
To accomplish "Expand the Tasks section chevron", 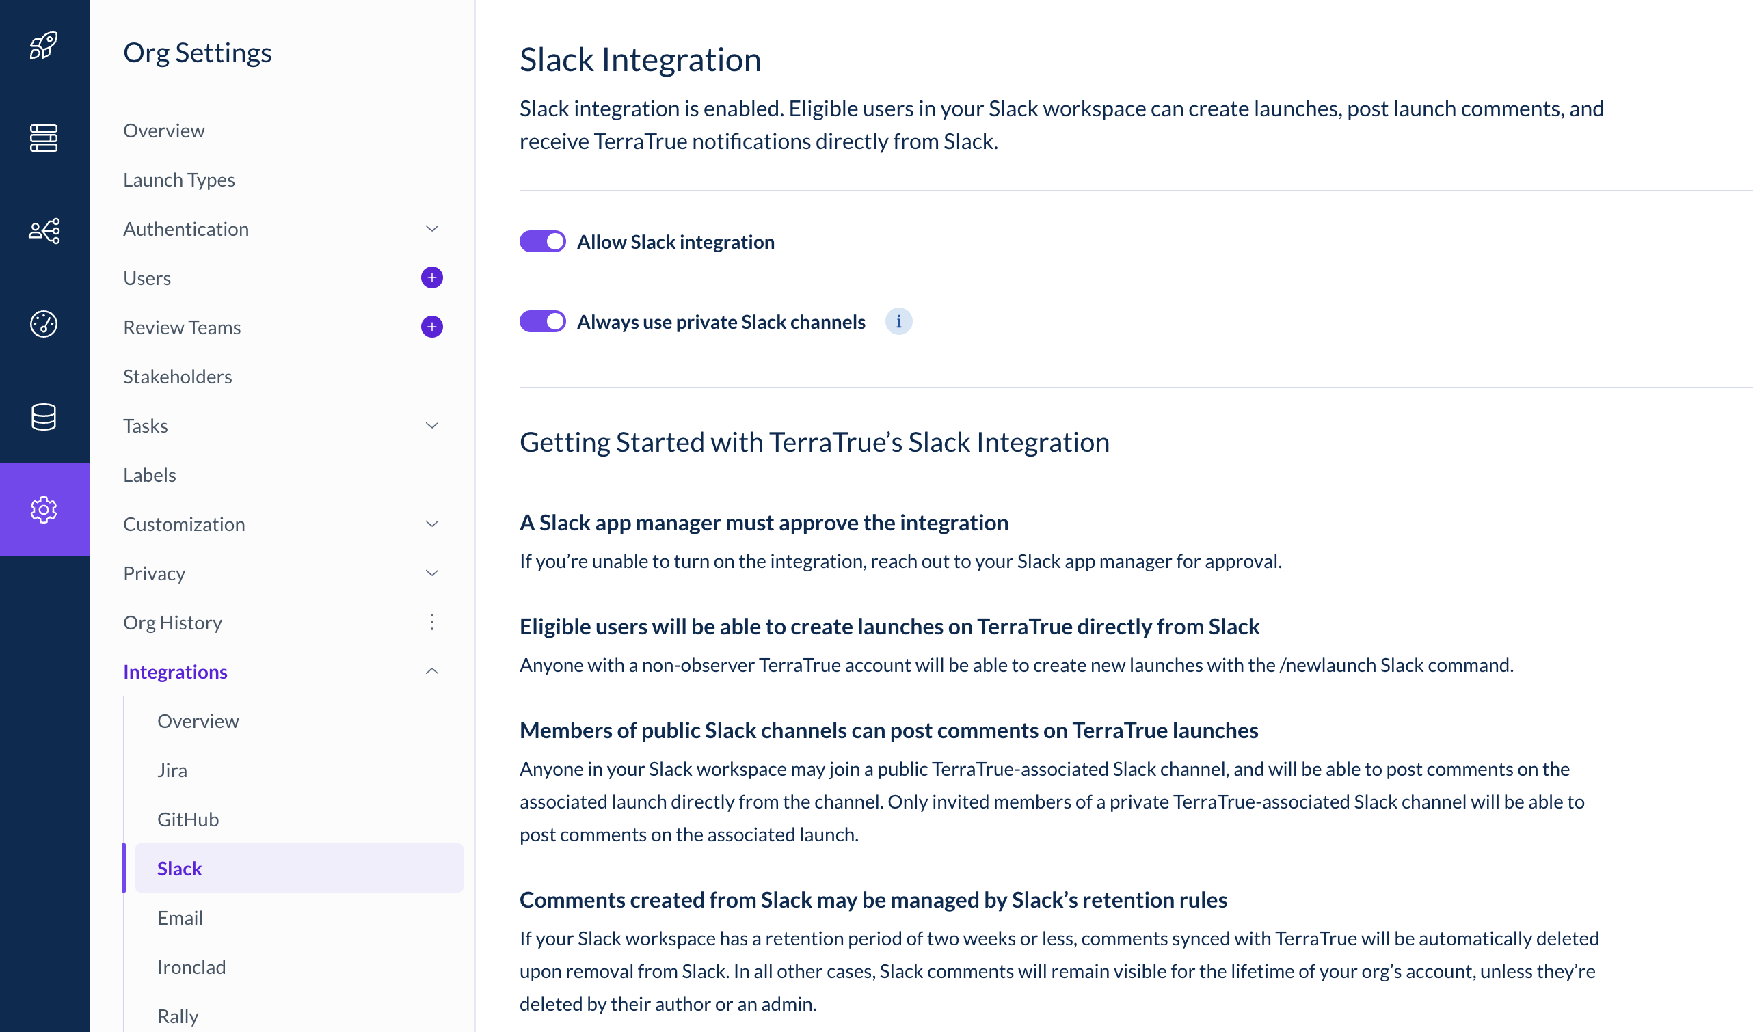I will tap(432, 426).
